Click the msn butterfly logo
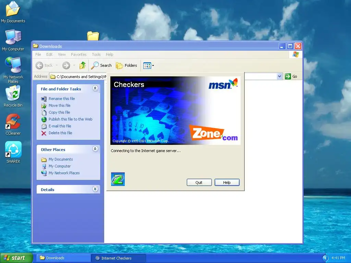The height and width of the screenshot is (263, 351). point(223,84)
